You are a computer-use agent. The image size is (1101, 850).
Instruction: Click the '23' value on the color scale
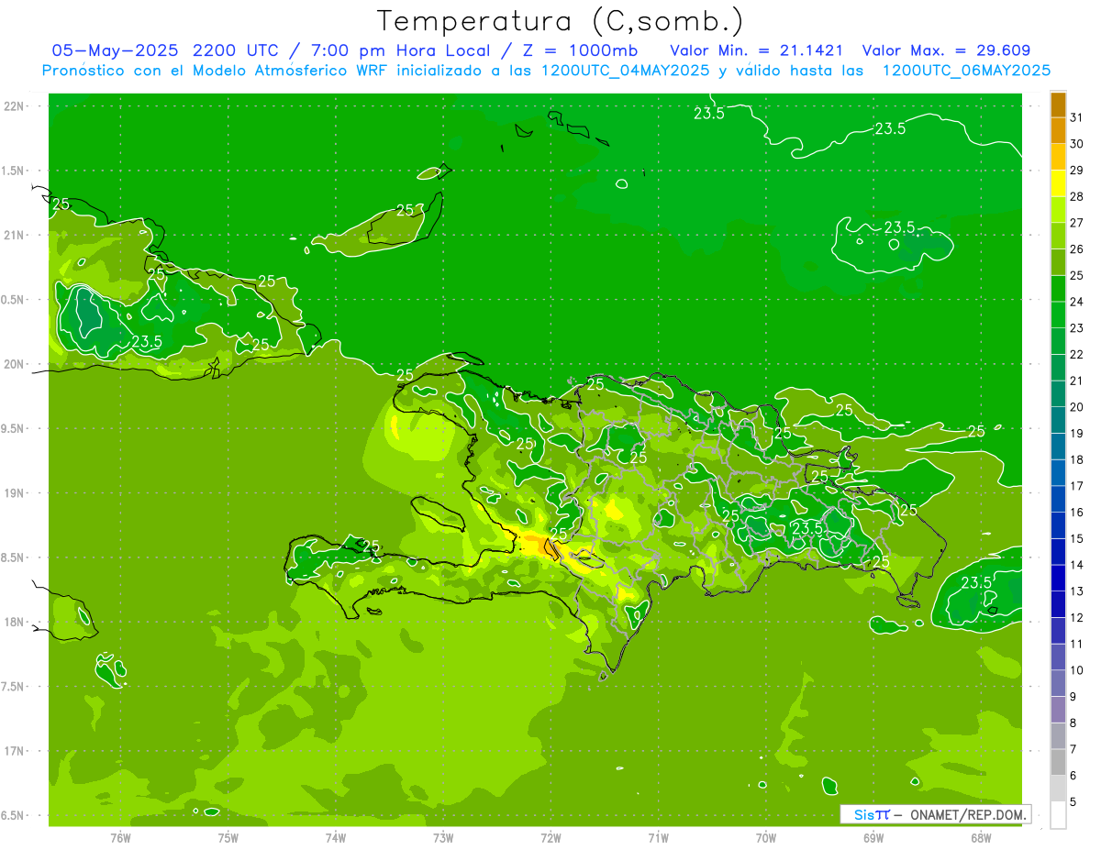[1076, 327]
